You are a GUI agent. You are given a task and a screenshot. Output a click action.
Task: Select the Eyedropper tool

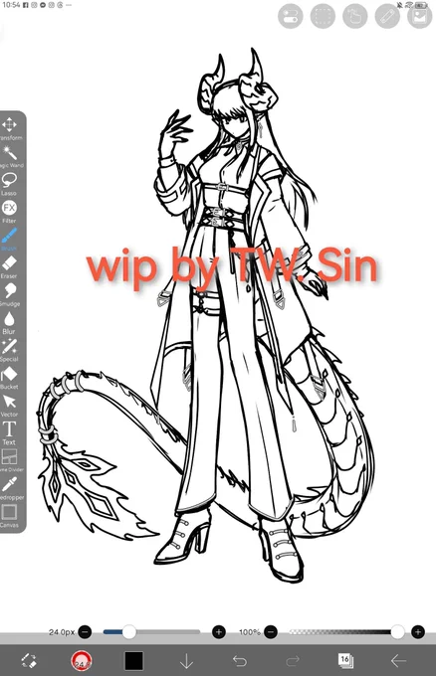pos(10,488)
